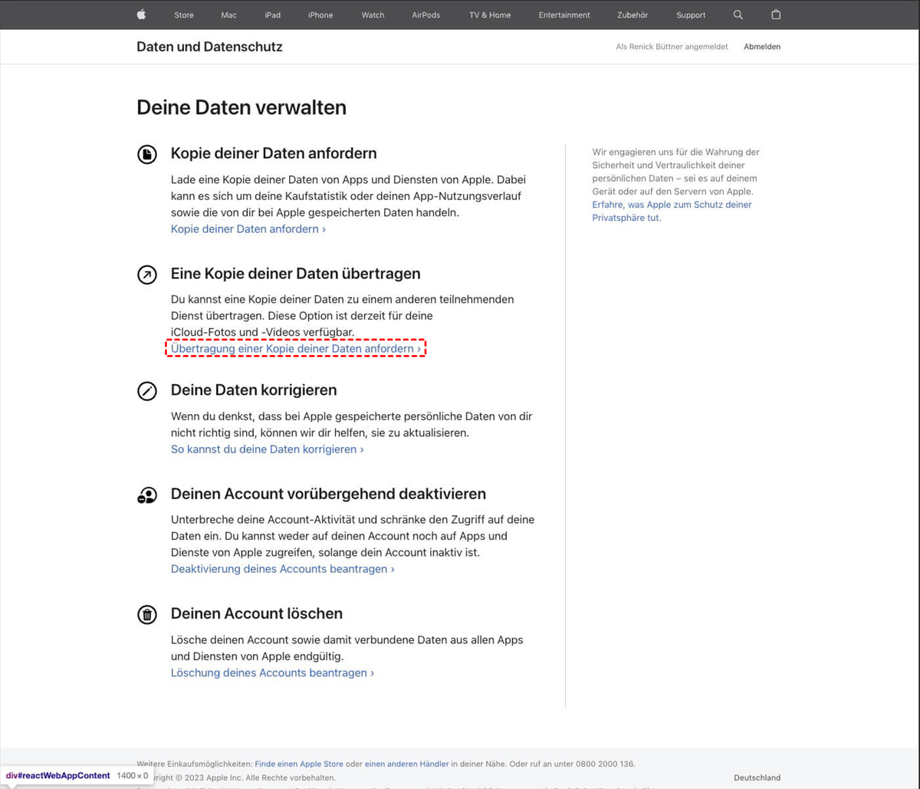Follow 'Übertragung einer Kopie deiner Daten anfordern' link
The image size is (920, 789).
pos(296,349)
